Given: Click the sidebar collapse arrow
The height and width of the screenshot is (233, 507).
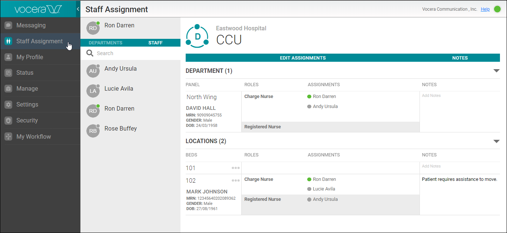Looking at the screenshot, I should (78, 9).
